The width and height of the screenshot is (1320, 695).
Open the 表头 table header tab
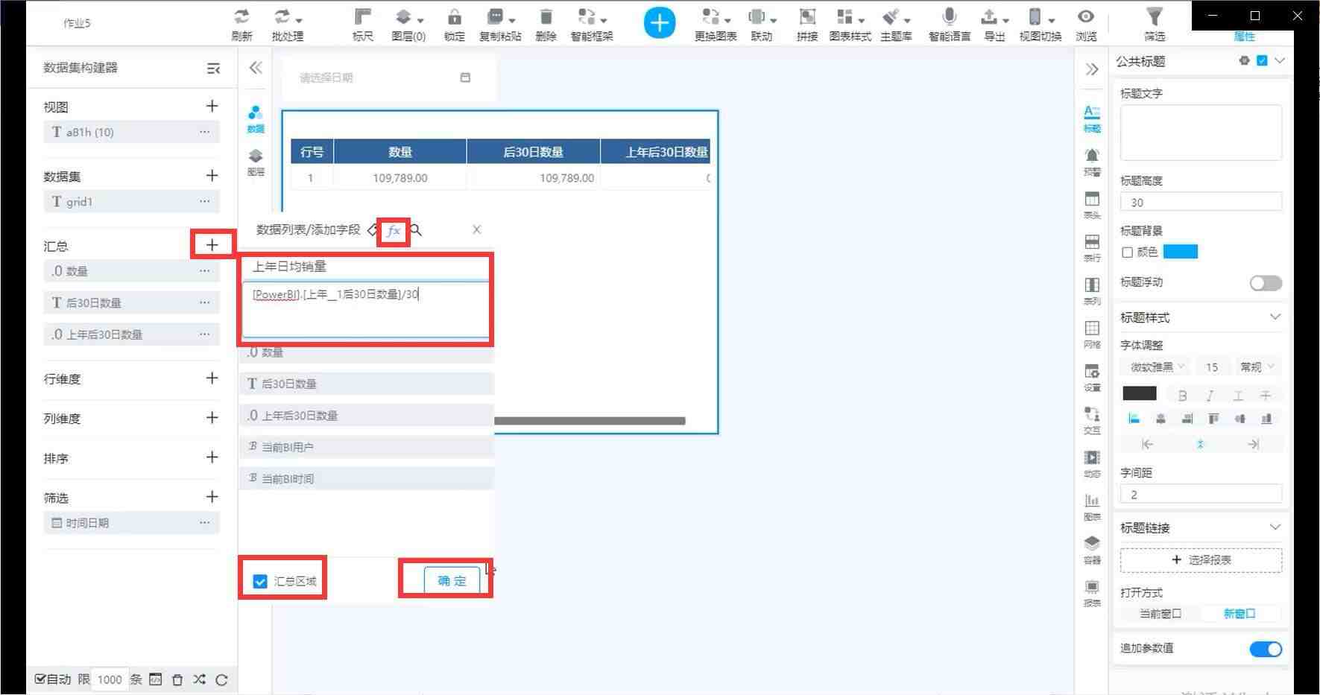click(x=1092, y=205)
